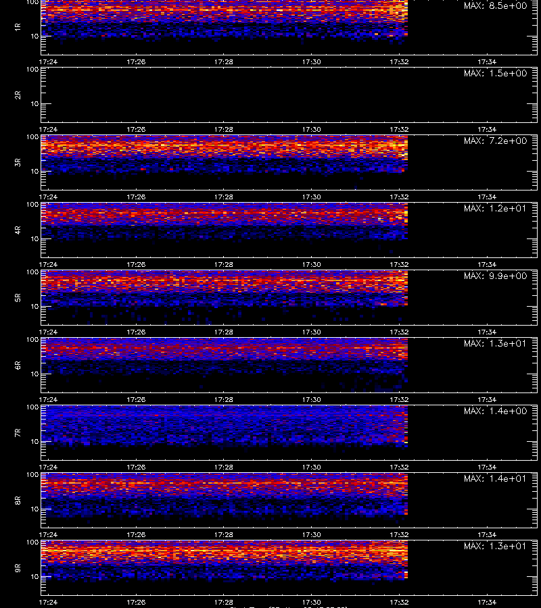Select the 2R axis label

(18, 95)
